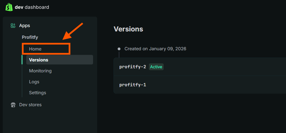The image size is (286, 133).
Task: Open the Logs section
Action: [34, 82]
